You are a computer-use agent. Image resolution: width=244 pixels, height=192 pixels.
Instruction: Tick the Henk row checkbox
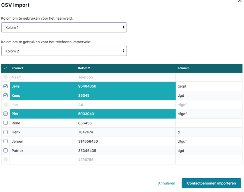coord(5,132)
